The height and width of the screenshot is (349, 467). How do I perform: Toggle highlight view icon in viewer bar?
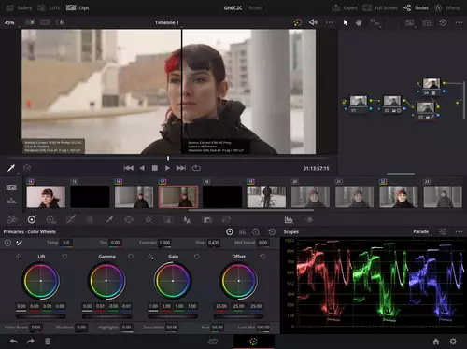point(60,22)
